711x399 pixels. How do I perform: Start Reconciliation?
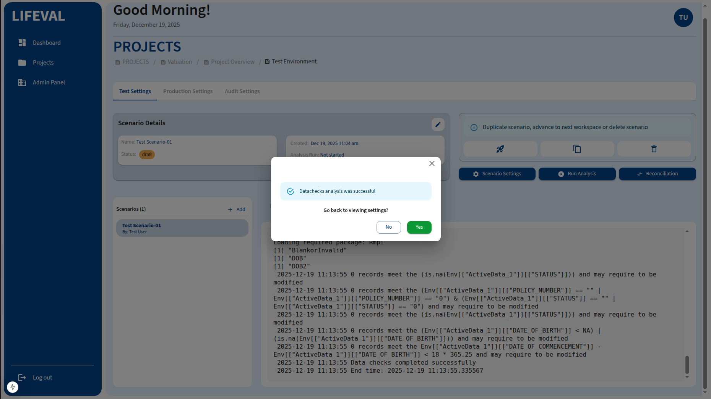(657, 174)
